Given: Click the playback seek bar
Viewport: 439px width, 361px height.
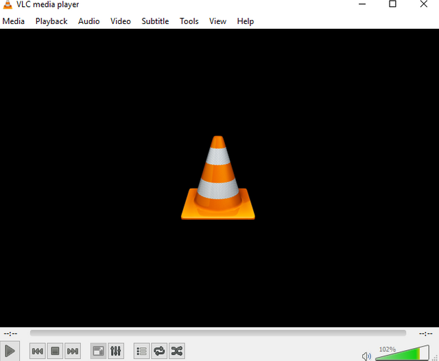Looking at the screenshot, I should pyautogui.click(x=218, y=333).
